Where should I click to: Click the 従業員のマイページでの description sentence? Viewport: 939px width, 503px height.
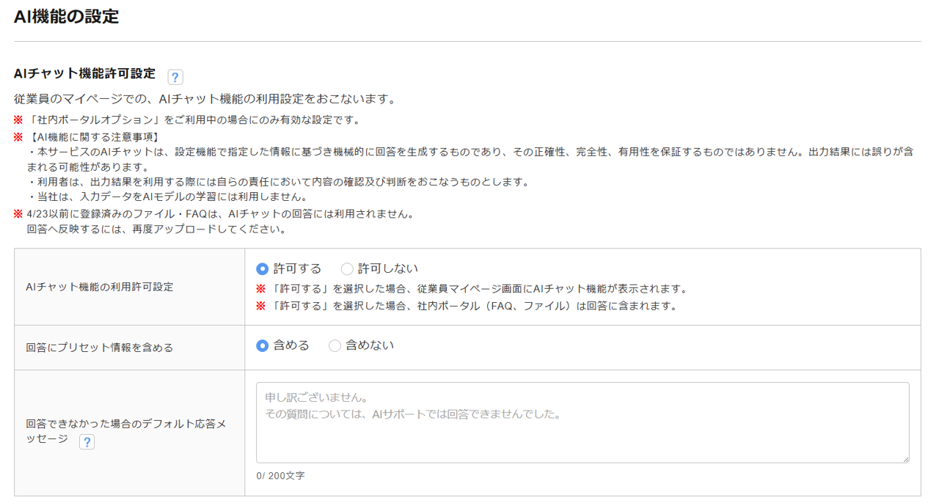pyautogui.click(x=205, y=98)
